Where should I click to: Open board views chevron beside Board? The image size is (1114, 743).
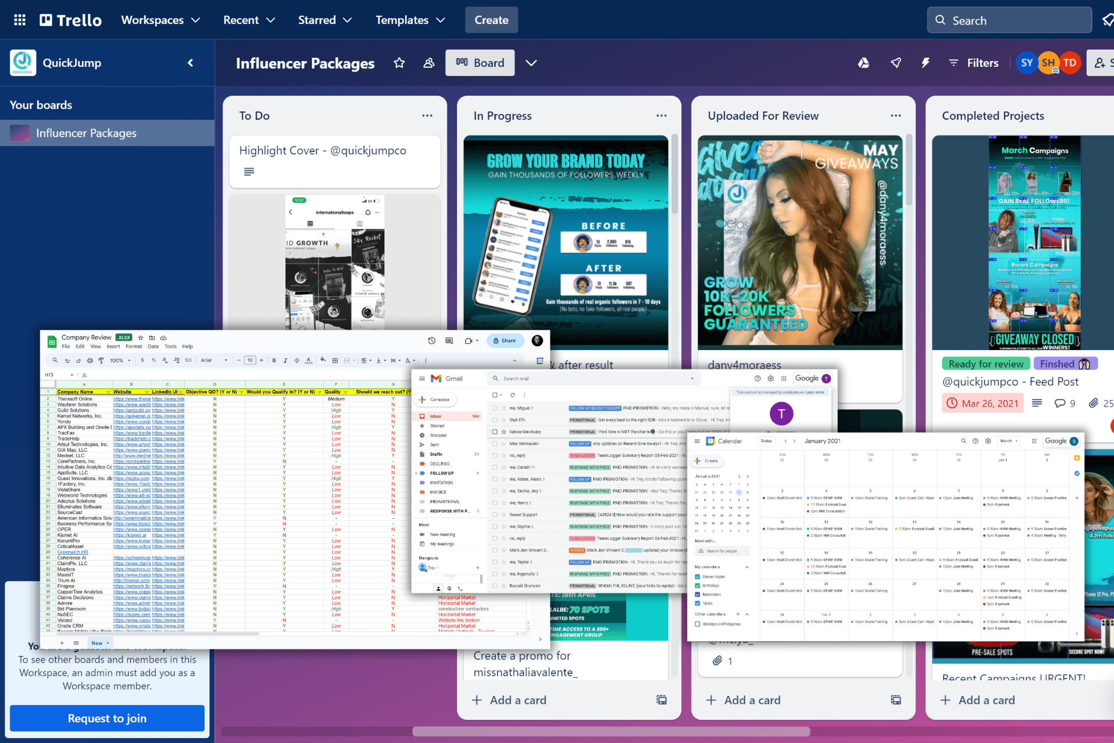[x=531, y=63]
